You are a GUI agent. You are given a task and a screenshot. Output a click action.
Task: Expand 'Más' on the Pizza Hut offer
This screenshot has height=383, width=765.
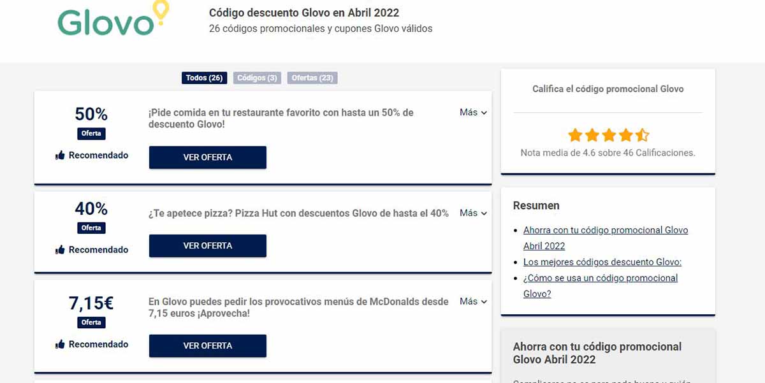[473, 213]
